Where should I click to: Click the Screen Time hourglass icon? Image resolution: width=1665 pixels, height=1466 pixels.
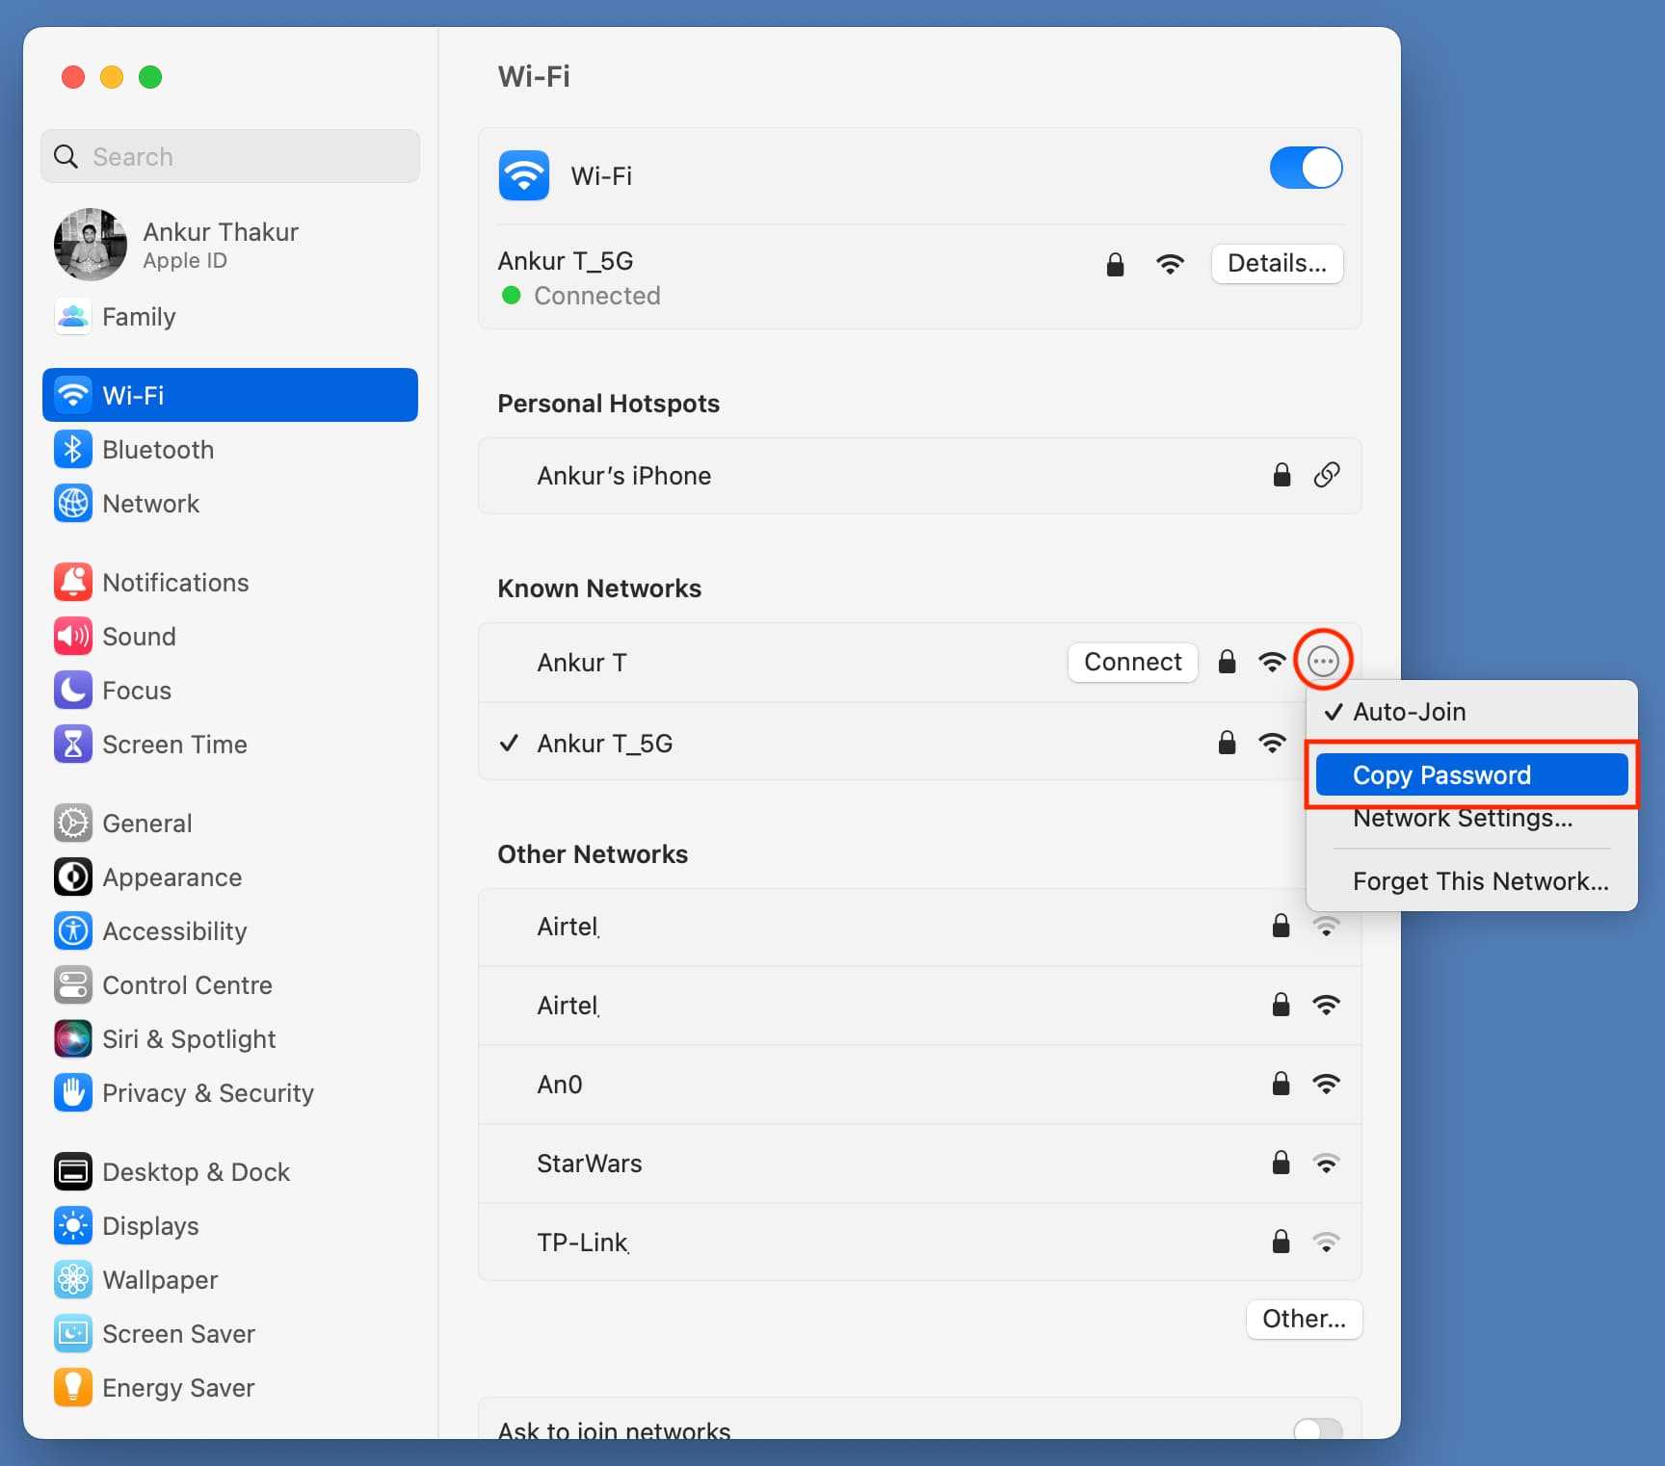(73, 745)
